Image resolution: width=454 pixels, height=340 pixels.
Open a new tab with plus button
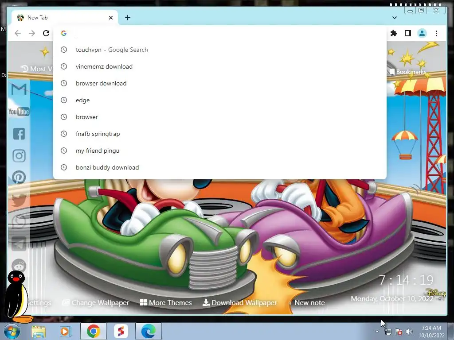[x=128, y=18]
